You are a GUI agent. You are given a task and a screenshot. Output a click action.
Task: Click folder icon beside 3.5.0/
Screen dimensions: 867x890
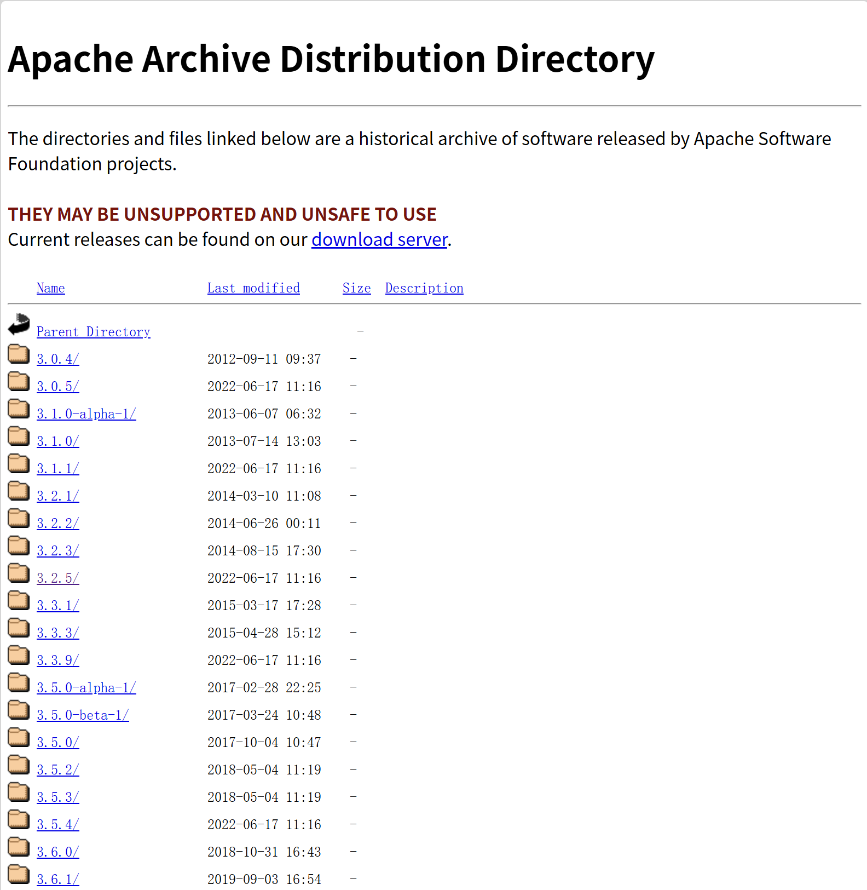19,737
